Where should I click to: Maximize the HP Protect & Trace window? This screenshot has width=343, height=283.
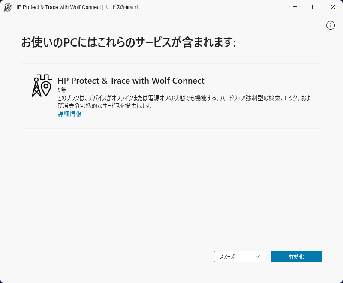(314, 7)
